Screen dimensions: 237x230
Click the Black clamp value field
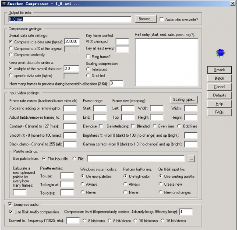70,144
